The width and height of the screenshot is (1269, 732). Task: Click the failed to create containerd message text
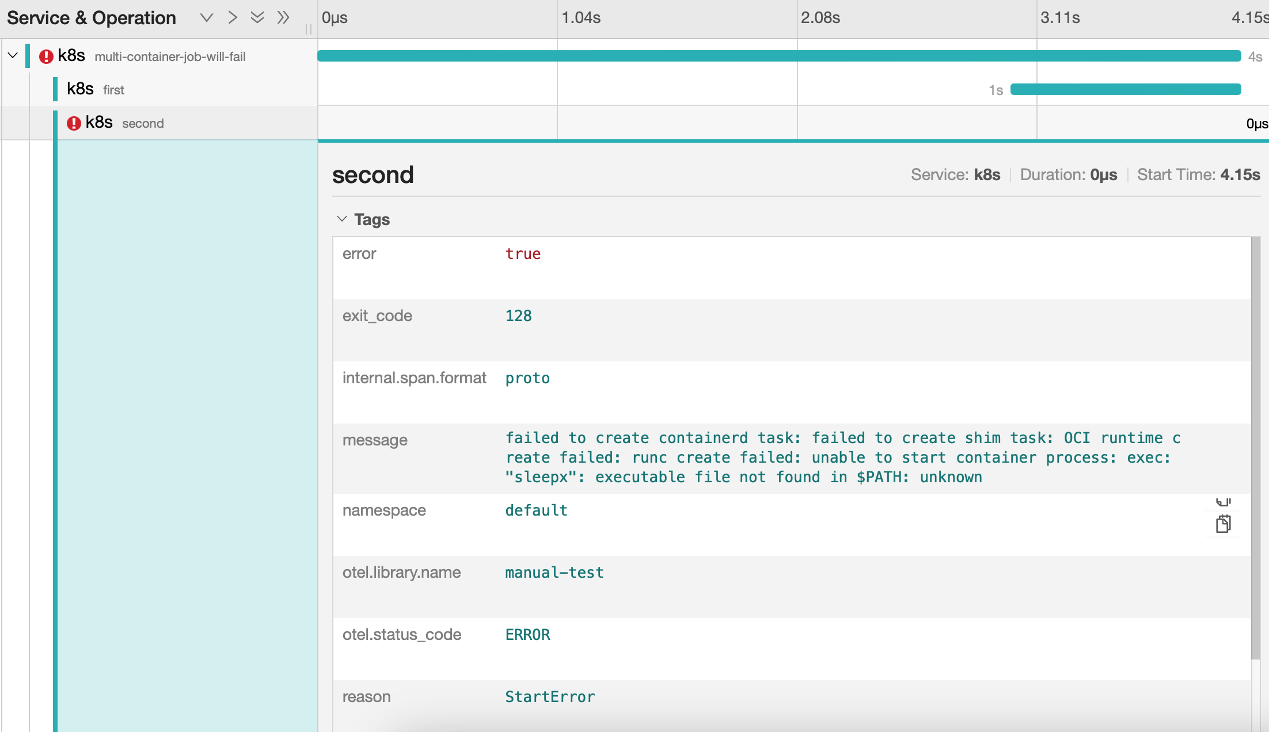point(843,457)
